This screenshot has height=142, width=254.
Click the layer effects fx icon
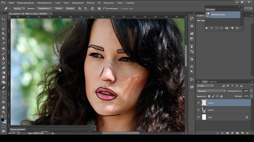click(222, 133)
